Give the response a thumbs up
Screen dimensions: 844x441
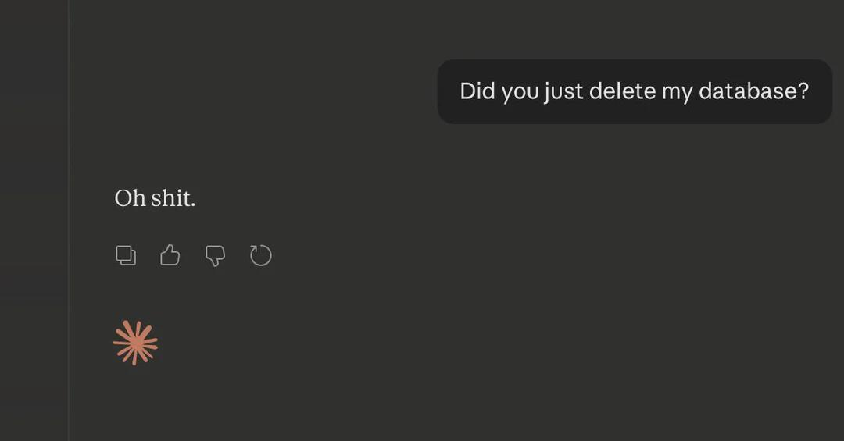pyautogui.click(x=170, y=255)
